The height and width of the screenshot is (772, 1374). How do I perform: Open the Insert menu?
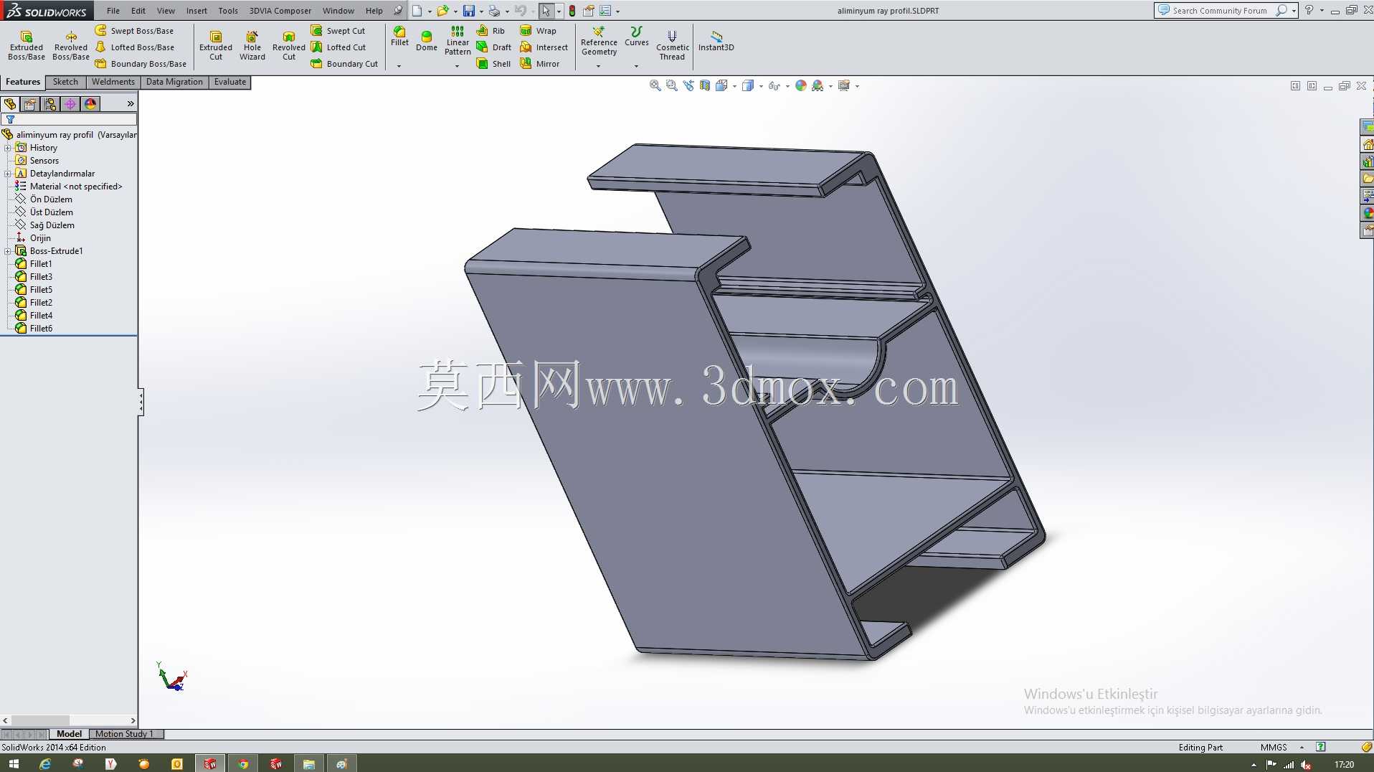[x=196, y=11]
